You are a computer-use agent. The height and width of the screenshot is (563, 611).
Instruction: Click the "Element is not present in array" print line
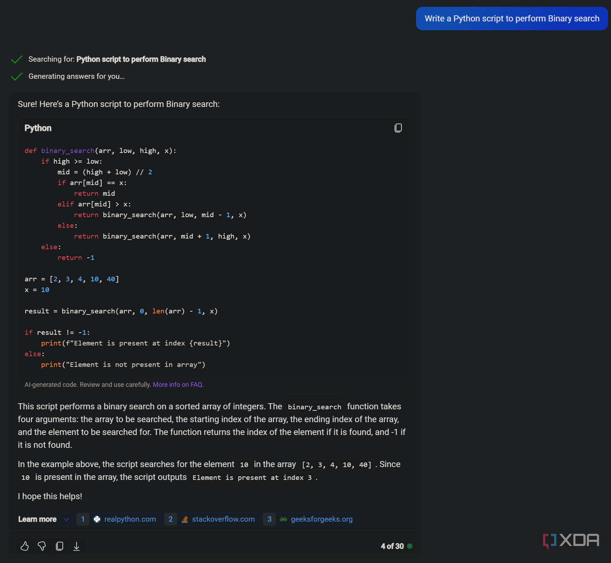[123, 365]
